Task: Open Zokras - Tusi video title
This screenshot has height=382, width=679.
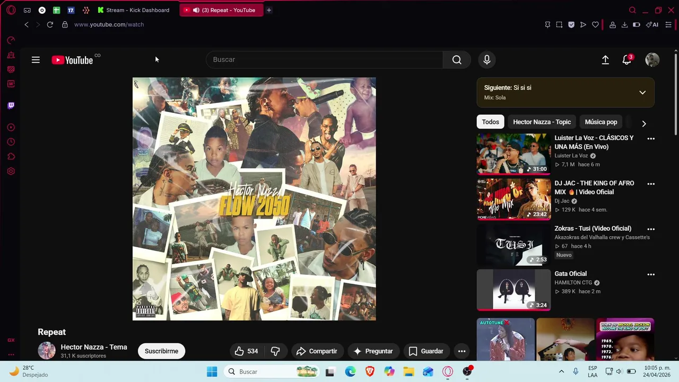Action: click(593, 229)
